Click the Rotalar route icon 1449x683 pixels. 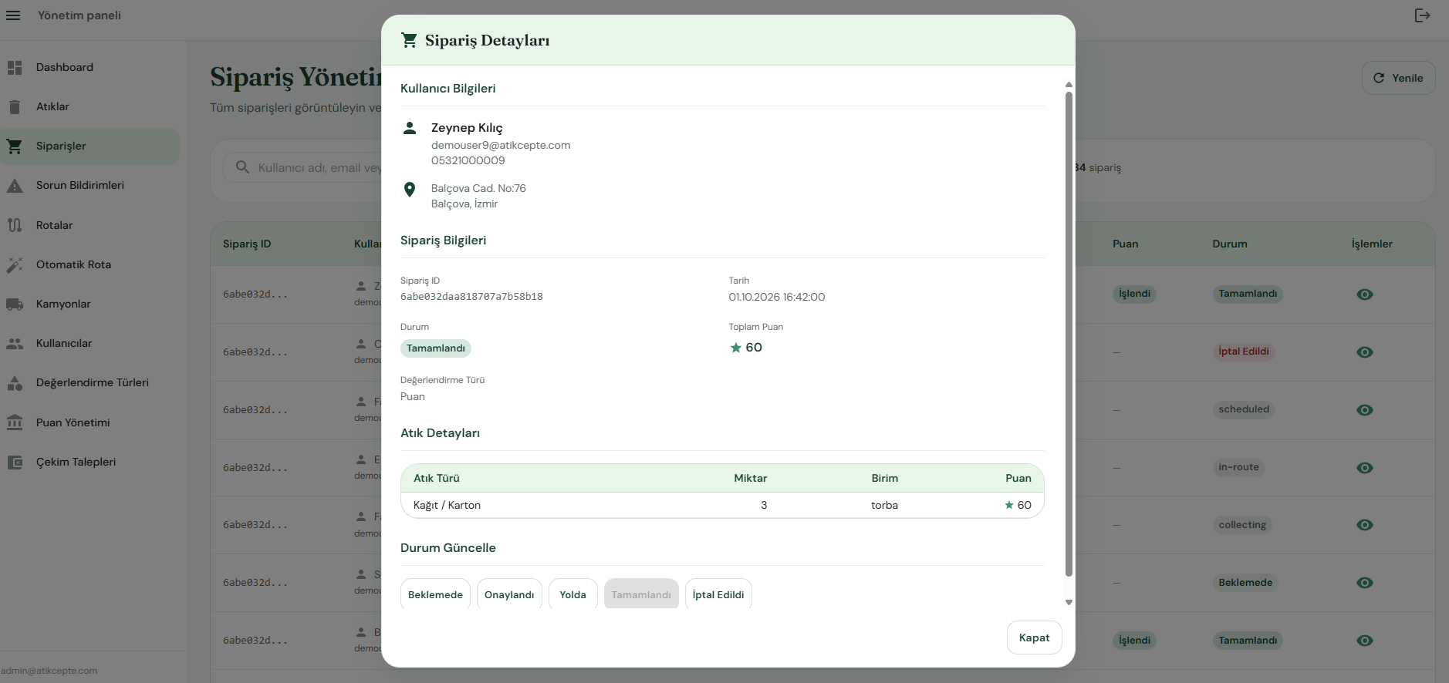coord(15,225)
